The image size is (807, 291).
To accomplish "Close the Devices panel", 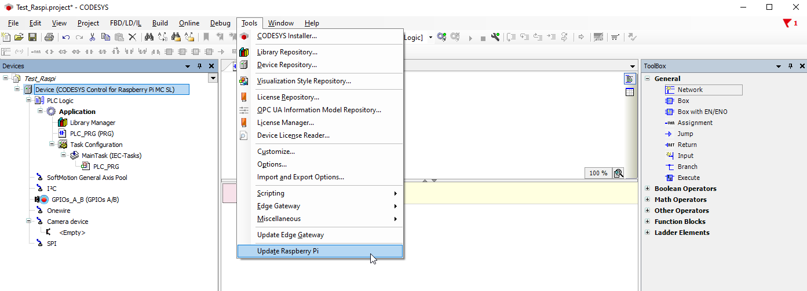I will [x=211, y=66].
